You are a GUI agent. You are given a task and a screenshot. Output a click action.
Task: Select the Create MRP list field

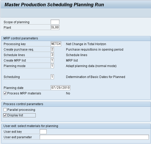coord(52,61)
